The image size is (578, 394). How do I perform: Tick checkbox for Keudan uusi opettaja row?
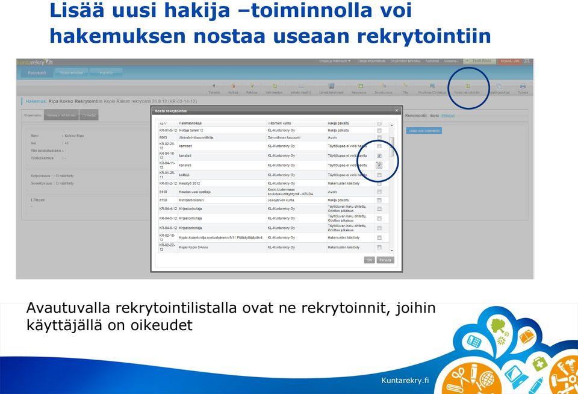click(379, 192)
